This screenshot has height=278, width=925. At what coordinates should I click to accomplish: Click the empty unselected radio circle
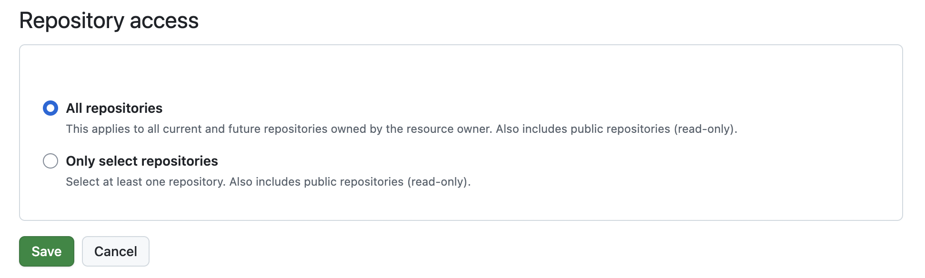tap(50, 161)
